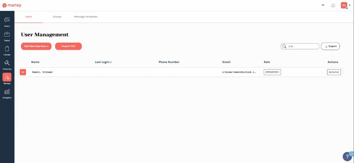Image resolution: width=354 pixels, height=163 pixels.
Task: Expand the OPERATOR role dropdown
Action: pos(272,72)
